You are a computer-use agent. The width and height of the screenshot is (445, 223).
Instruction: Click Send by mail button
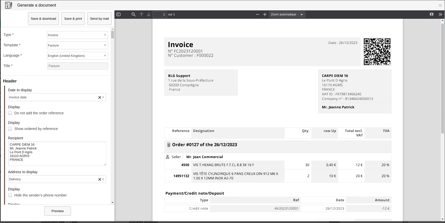click(x=100, y=19)
